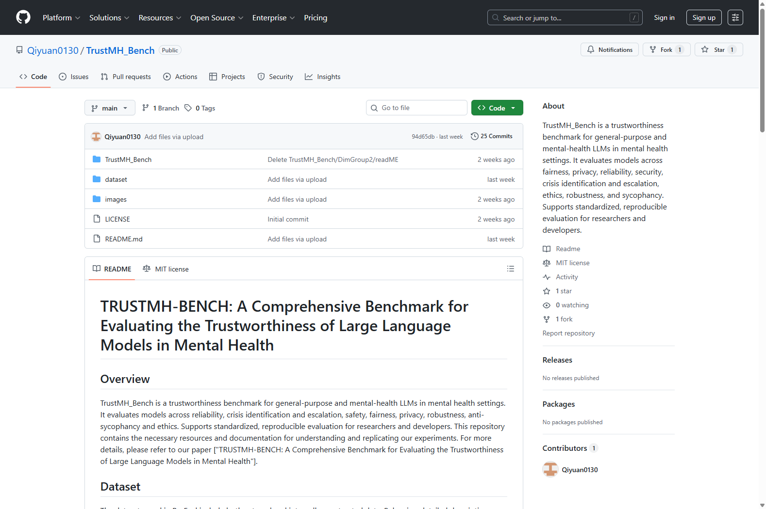
Task: Switch to the Pull requests tab
Action: click(x=126, y=77)
